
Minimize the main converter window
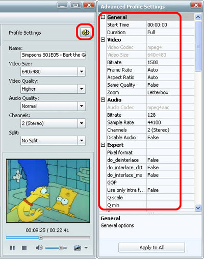click(x=62, y=5)
